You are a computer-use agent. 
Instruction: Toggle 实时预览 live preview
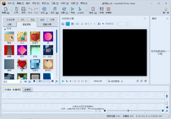pos(114,81)
